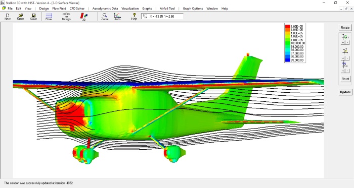Viewport: 354px width, 188px height.
Task: Click the Open file toolbar icon
Action: [20, 17]
